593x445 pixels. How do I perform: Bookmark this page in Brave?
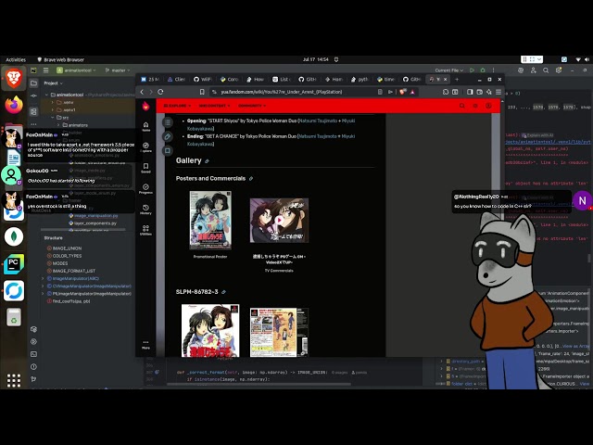coord(202,92)
